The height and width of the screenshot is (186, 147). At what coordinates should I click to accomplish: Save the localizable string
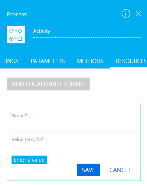[88, 170]
